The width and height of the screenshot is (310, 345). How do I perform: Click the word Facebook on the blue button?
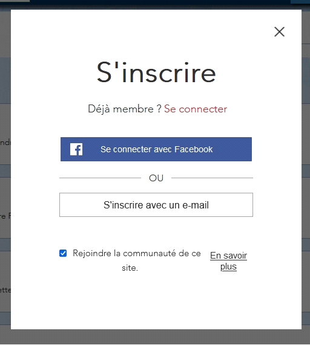(x=193, y=149)
